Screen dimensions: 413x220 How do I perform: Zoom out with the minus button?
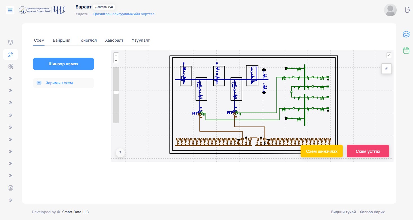(116, 60)
